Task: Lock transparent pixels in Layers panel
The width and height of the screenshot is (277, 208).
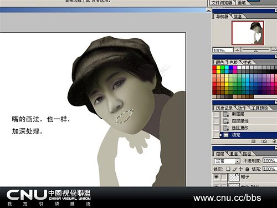Action: [228, 169]
